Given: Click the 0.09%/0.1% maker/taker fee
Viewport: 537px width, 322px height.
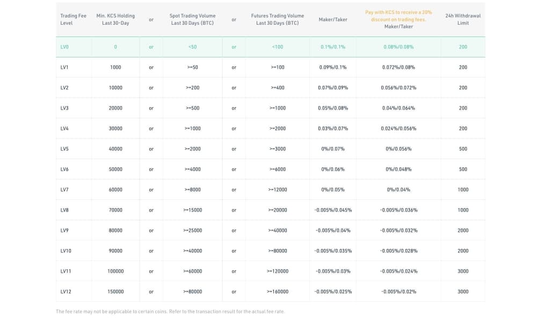Looking at the screenshot, I should (333, 68).
